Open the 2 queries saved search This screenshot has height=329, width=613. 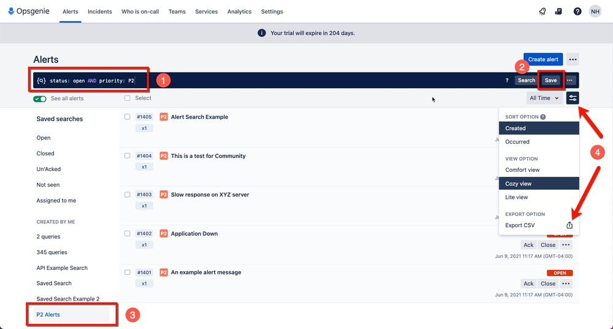click(x=49, y=237)
